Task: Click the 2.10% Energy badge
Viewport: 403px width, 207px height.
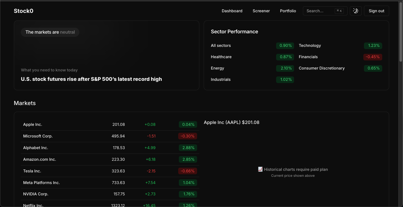Action: pos(285,68)
